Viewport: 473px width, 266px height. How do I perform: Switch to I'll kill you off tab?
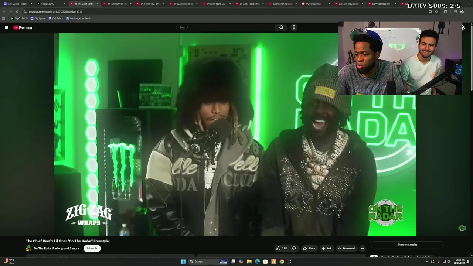(x=150, y=4)
